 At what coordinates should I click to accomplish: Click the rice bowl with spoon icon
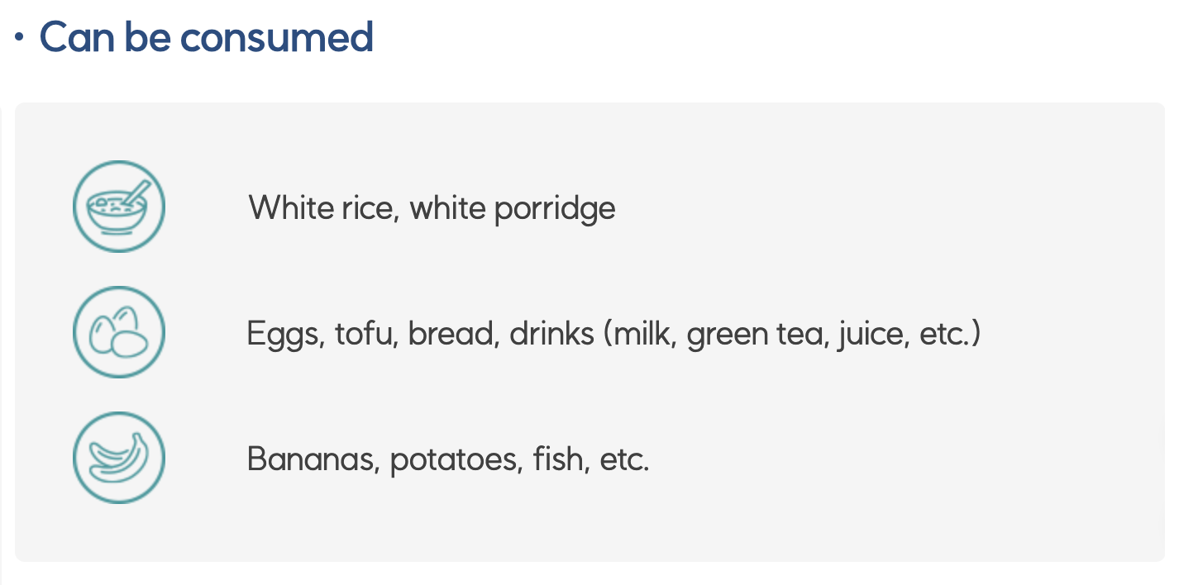pyautogui.click(x=119, y=207)
